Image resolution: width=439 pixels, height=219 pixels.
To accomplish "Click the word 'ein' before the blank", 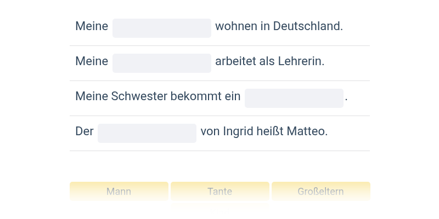I will [x=233, y=96].
